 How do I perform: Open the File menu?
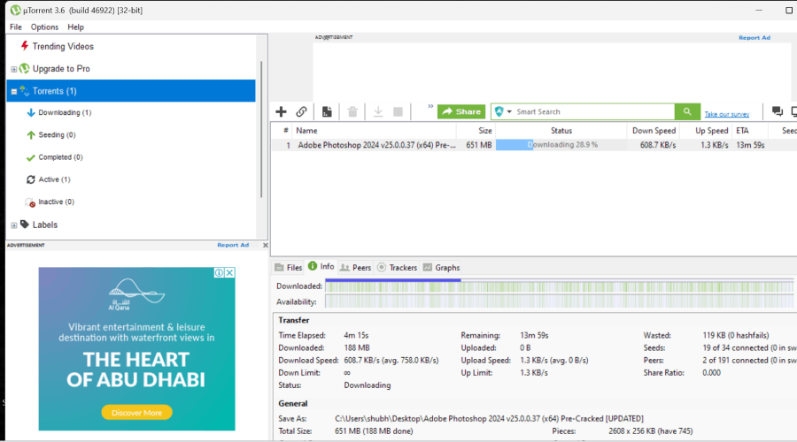click(16, 27)
